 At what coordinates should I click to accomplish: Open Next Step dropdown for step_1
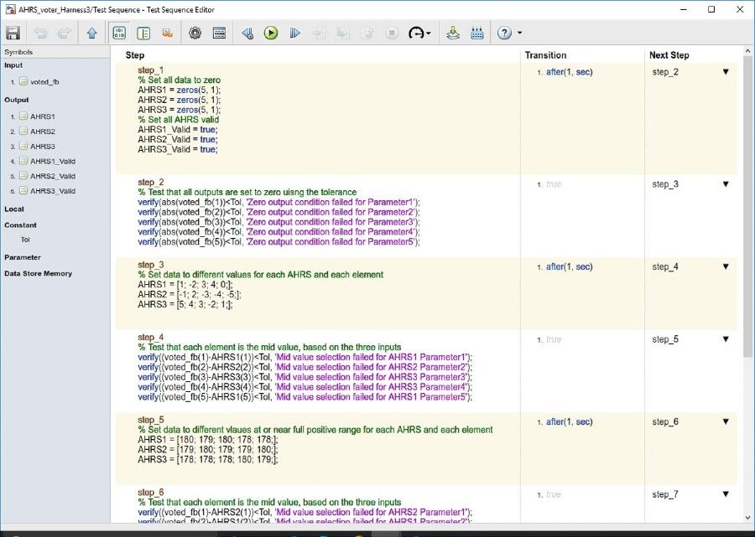724,72
